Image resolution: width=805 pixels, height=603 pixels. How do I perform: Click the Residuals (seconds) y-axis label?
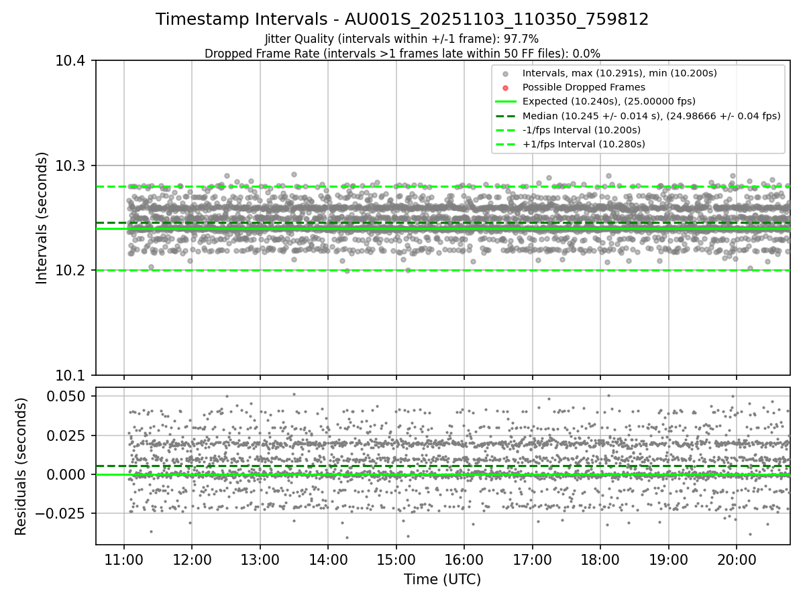tap(21, 466)
